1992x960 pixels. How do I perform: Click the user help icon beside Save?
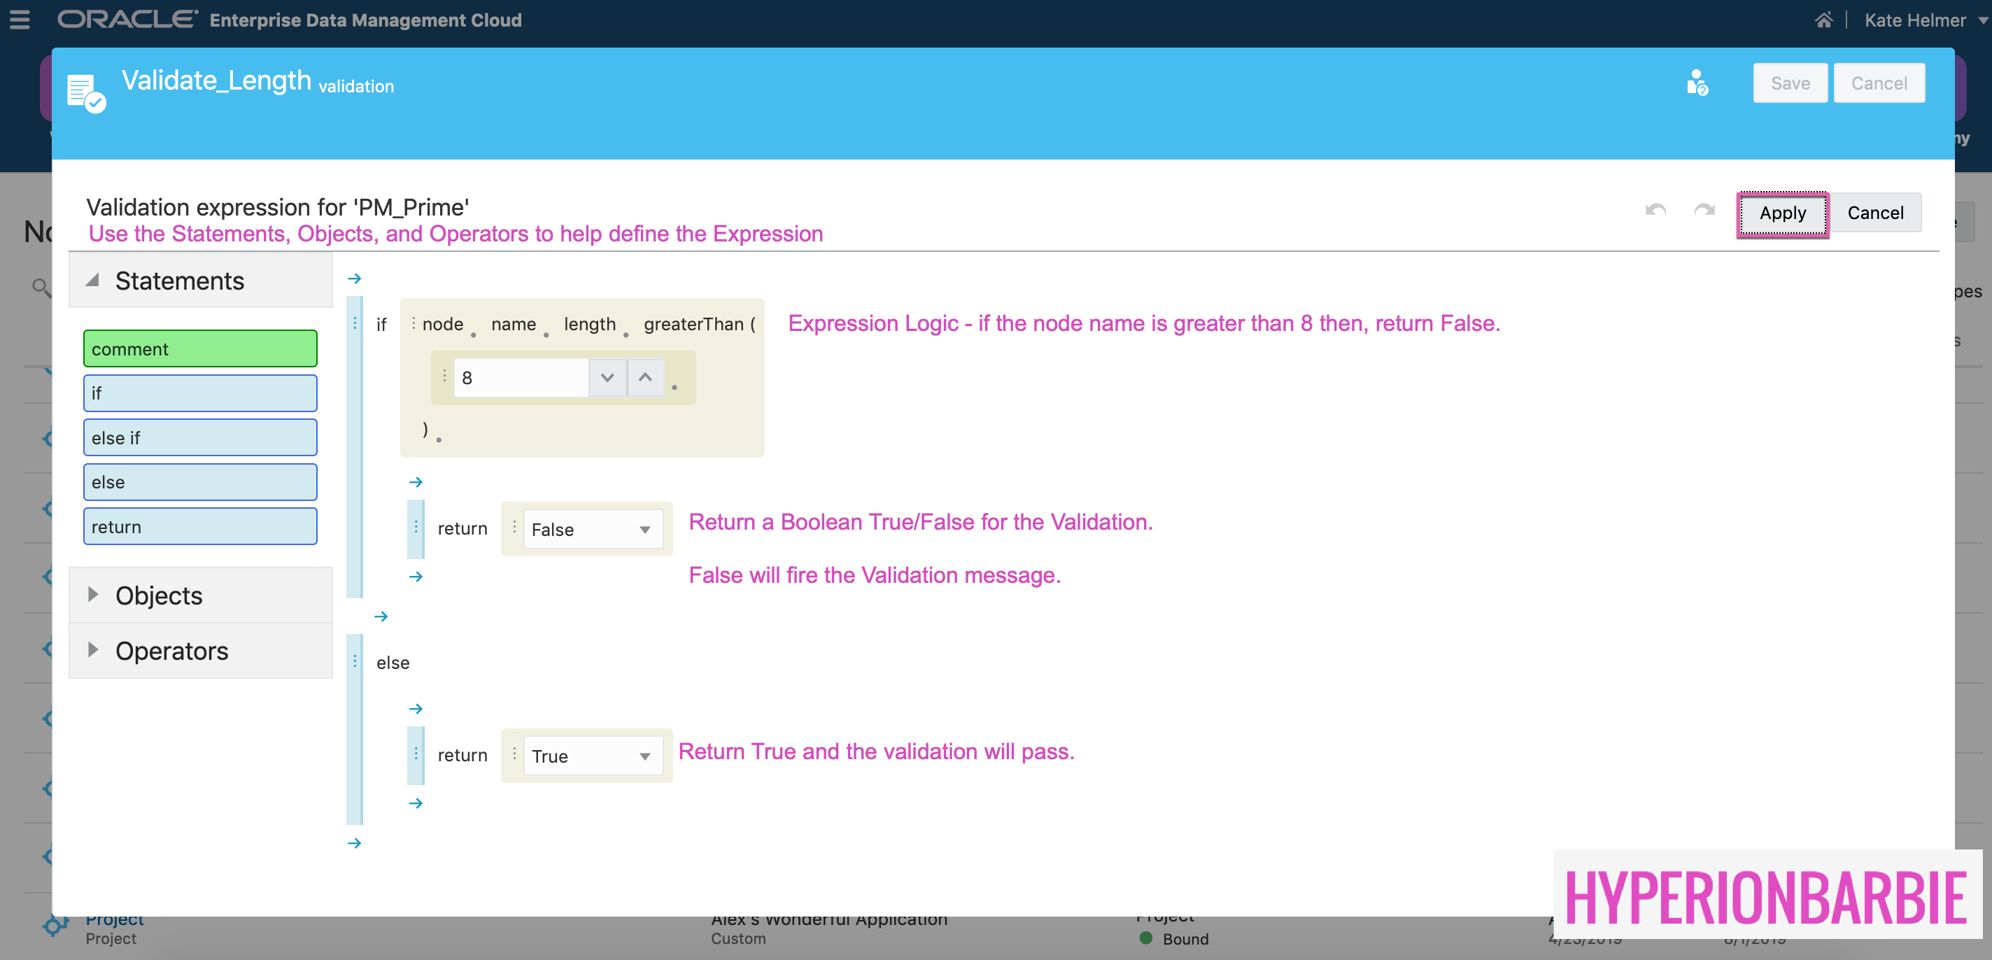click(1696, 83)
